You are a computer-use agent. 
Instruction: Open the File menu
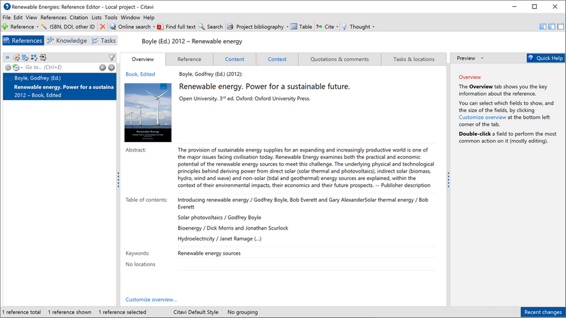pos(7,17)
